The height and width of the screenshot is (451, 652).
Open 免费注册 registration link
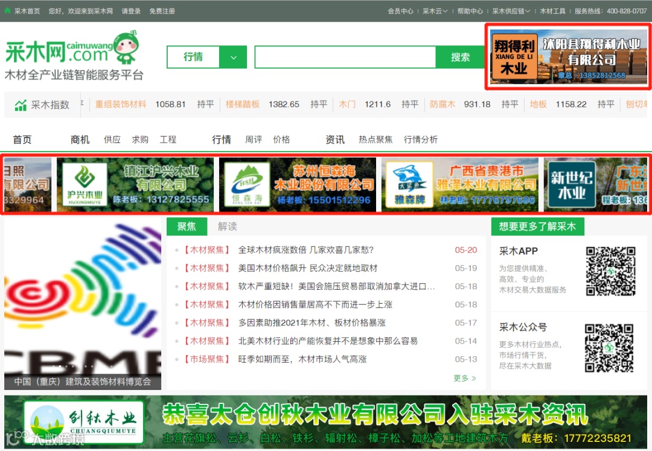coord(162,11)
